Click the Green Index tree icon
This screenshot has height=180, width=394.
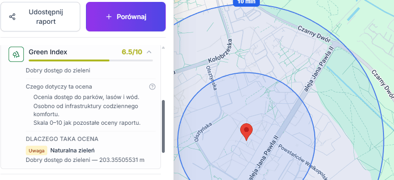(16, 54)
